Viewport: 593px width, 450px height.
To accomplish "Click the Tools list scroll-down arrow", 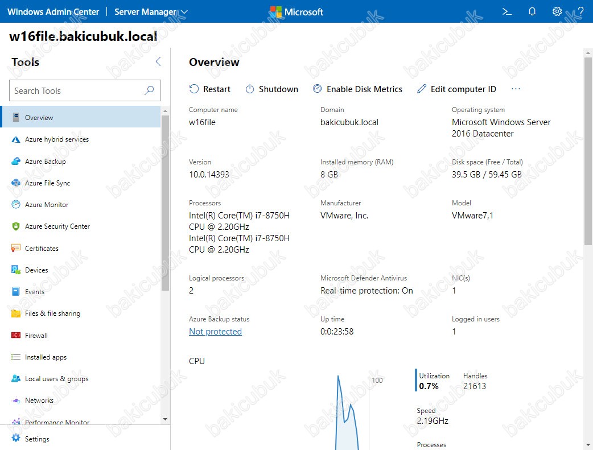I will tap(165, 419).
